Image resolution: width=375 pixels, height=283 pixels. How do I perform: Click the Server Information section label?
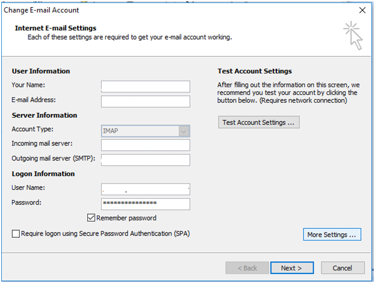coord(45,115)
